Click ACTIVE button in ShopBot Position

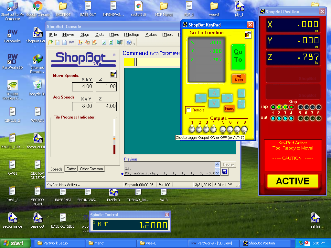pyautogui.click(x=293, y=181)
